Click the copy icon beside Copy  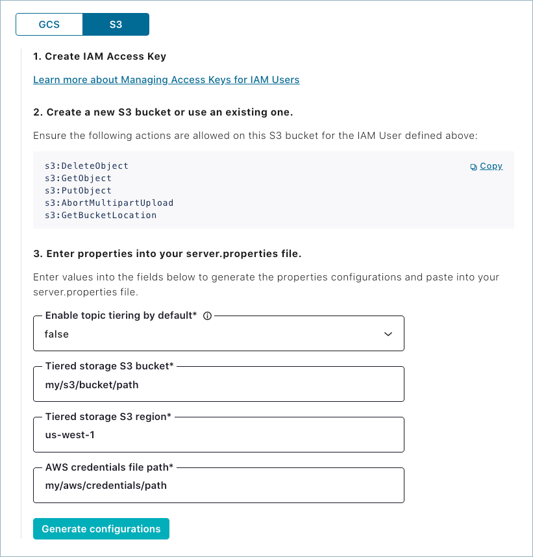click(474, 167)
